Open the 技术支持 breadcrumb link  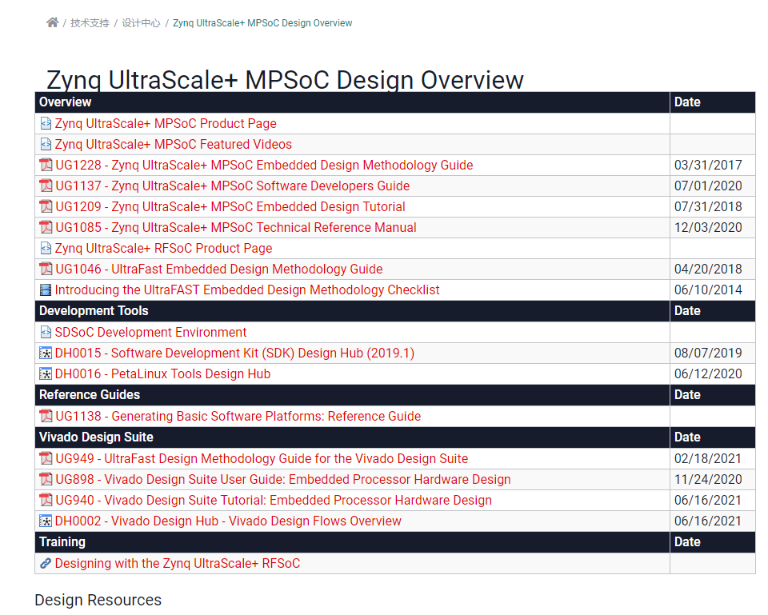click(x=90, y=22)
